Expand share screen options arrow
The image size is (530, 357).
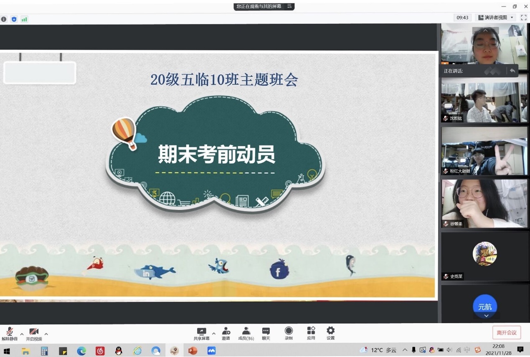214,334
